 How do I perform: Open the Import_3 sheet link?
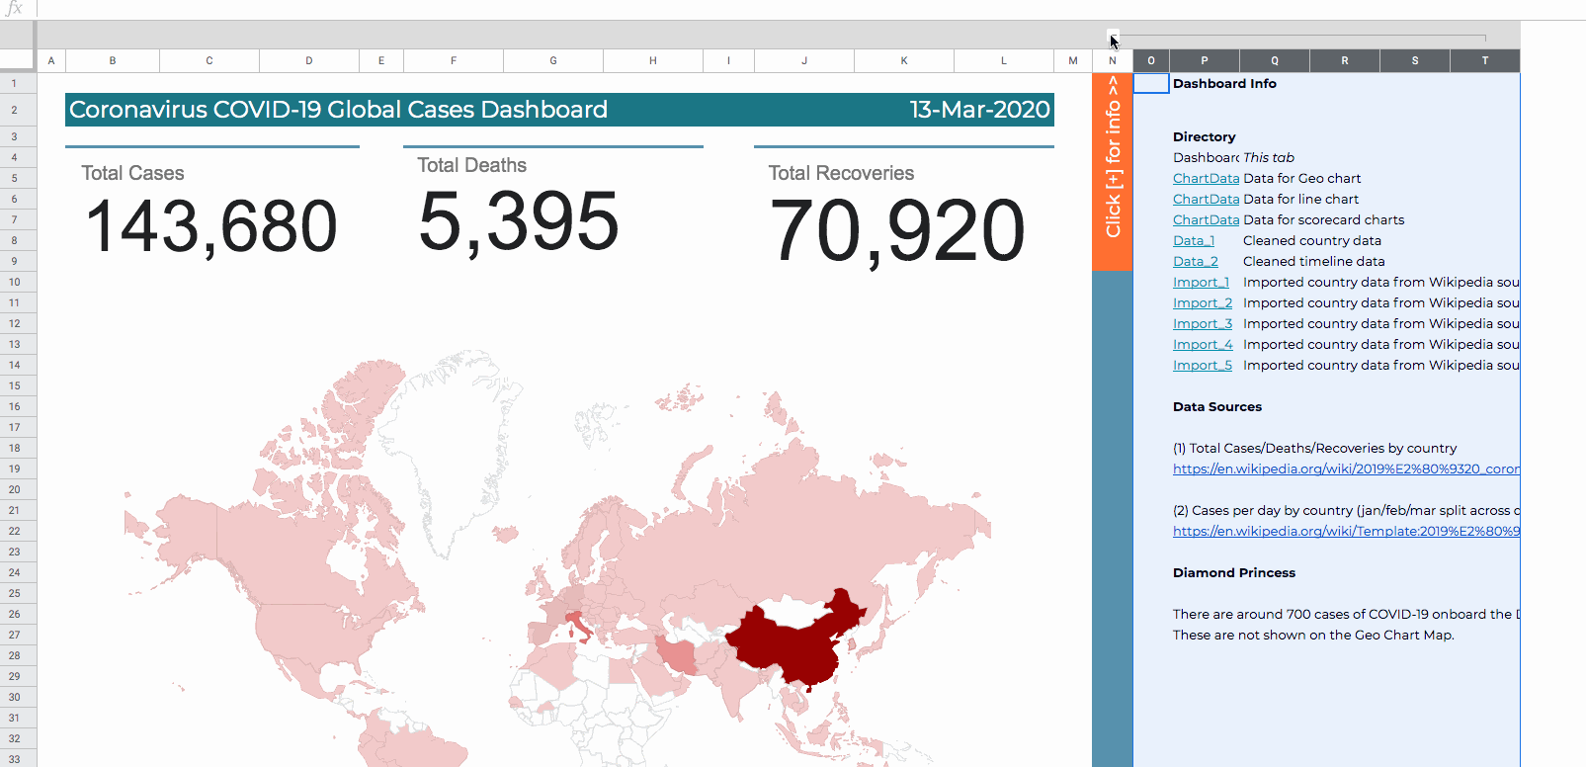1202,324
